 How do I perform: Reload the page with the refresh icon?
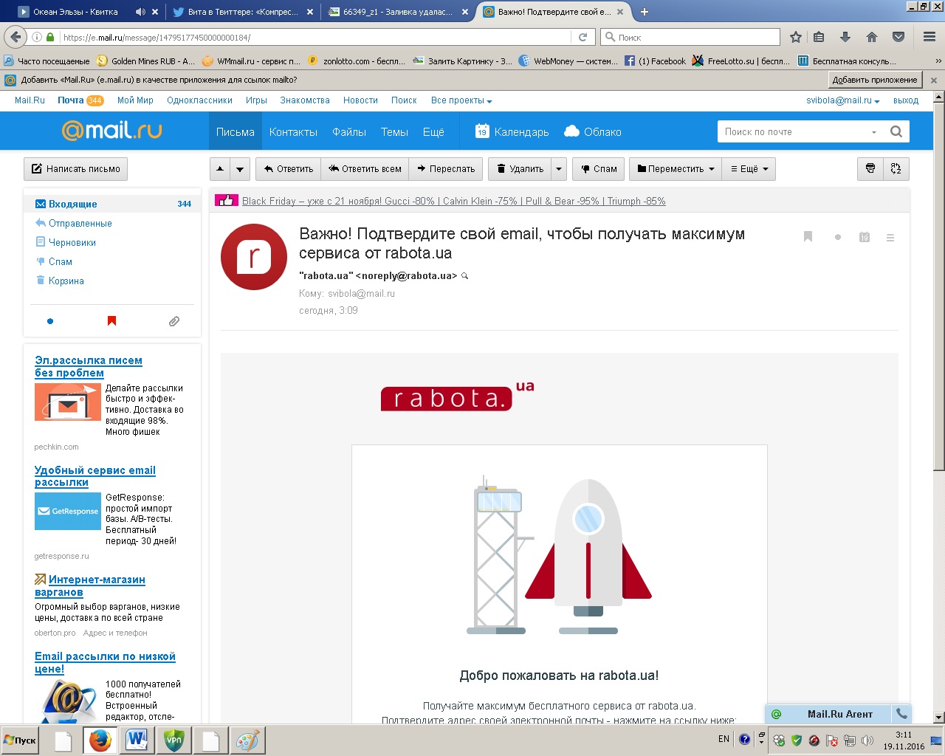583,37
